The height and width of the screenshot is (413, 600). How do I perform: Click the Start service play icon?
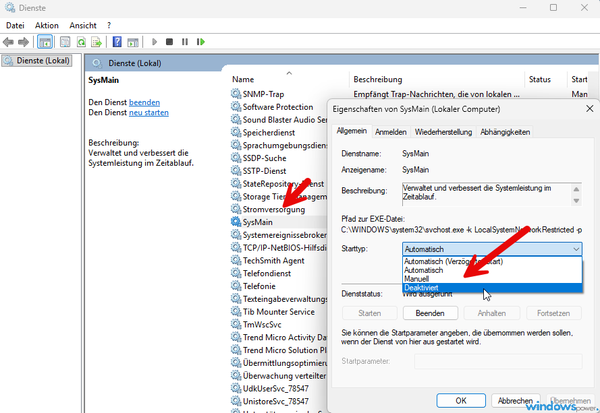[155, 42]
